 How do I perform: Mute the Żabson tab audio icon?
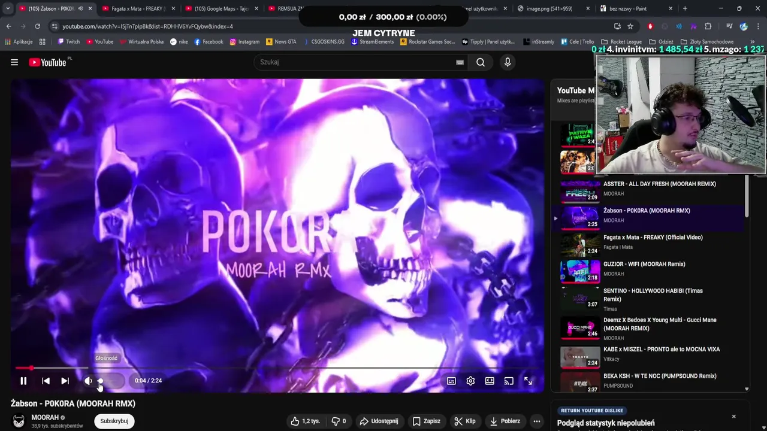click(x=80, y=8)
